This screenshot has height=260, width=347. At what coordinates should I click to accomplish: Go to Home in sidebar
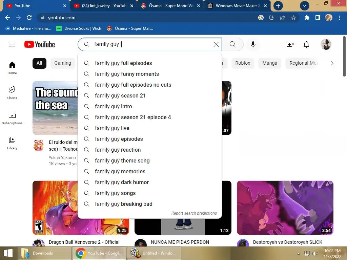12,68
